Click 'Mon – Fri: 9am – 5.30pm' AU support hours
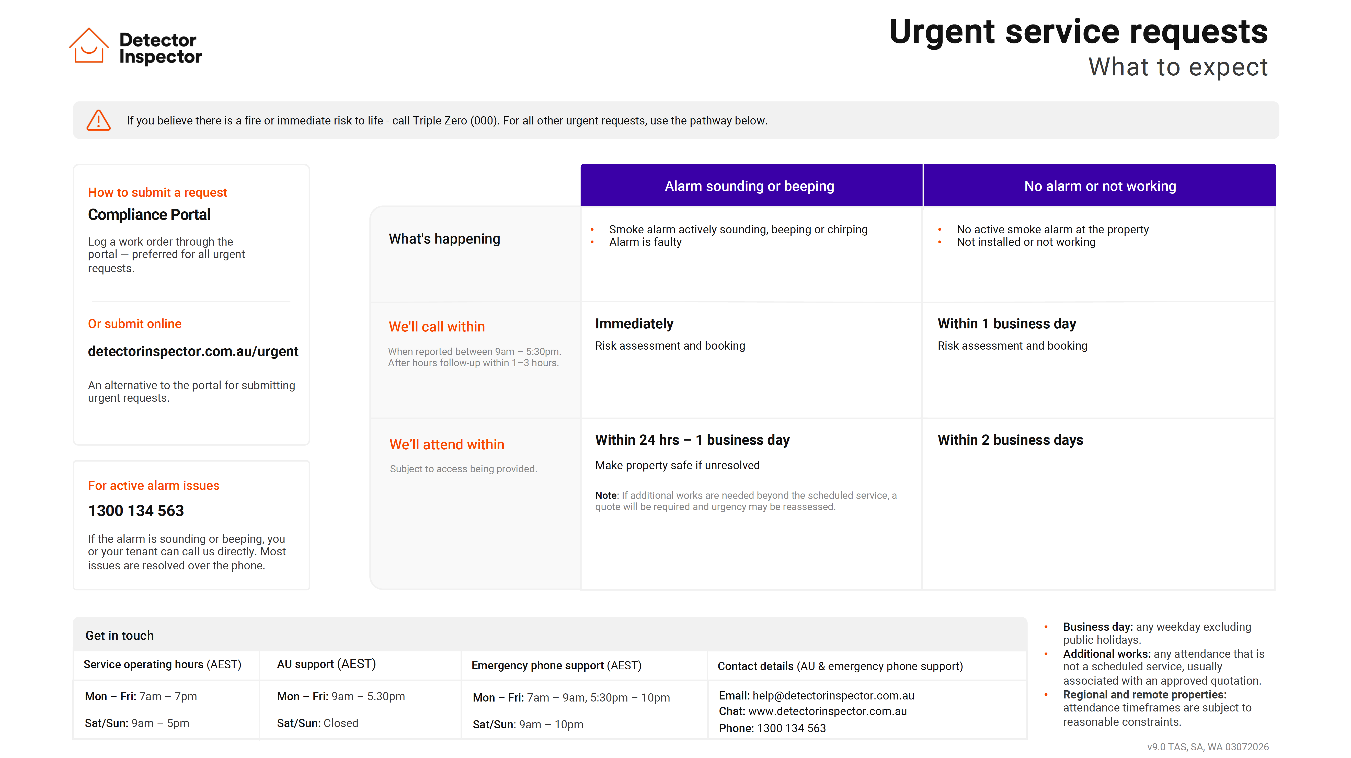The height and width of the screenshot is (758, 1351). point(341,697)
